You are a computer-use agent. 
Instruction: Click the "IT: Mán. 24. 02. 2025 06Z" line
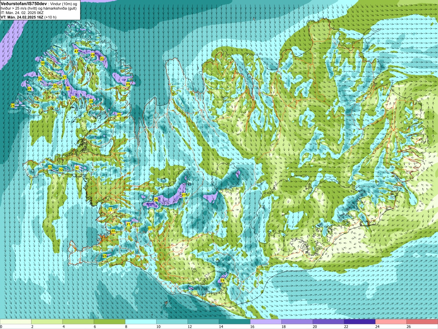pyautogui.click(x=22, y=12)
